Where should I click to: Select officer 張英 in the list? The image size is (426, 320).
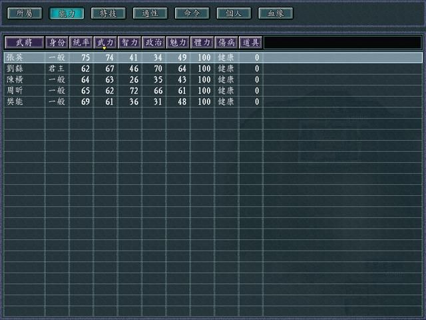[16, 58]
